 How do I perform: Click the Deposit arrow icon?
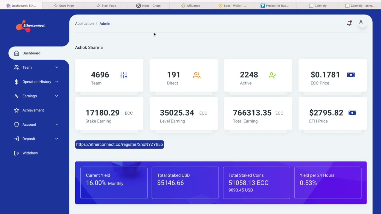tap(16, 139)
